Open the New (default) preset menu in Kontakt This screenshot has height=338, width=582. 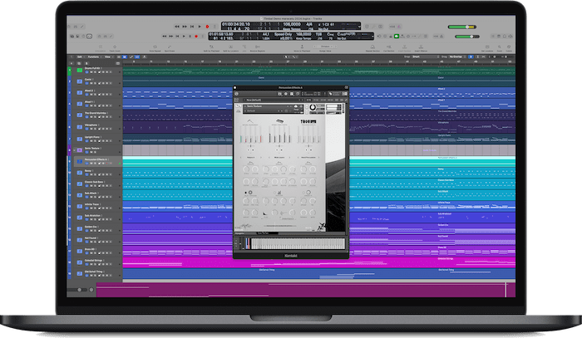251,100
